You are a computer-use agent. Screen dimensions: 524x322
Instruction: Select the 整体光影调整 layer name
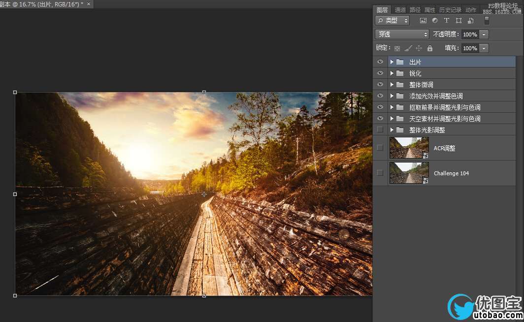pyautogui.click(x=427, y=130)
